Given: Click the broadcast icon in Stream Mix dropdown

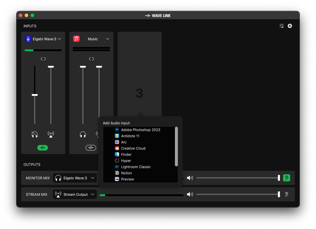Looking at the screenshot, I should click(58, 194).
